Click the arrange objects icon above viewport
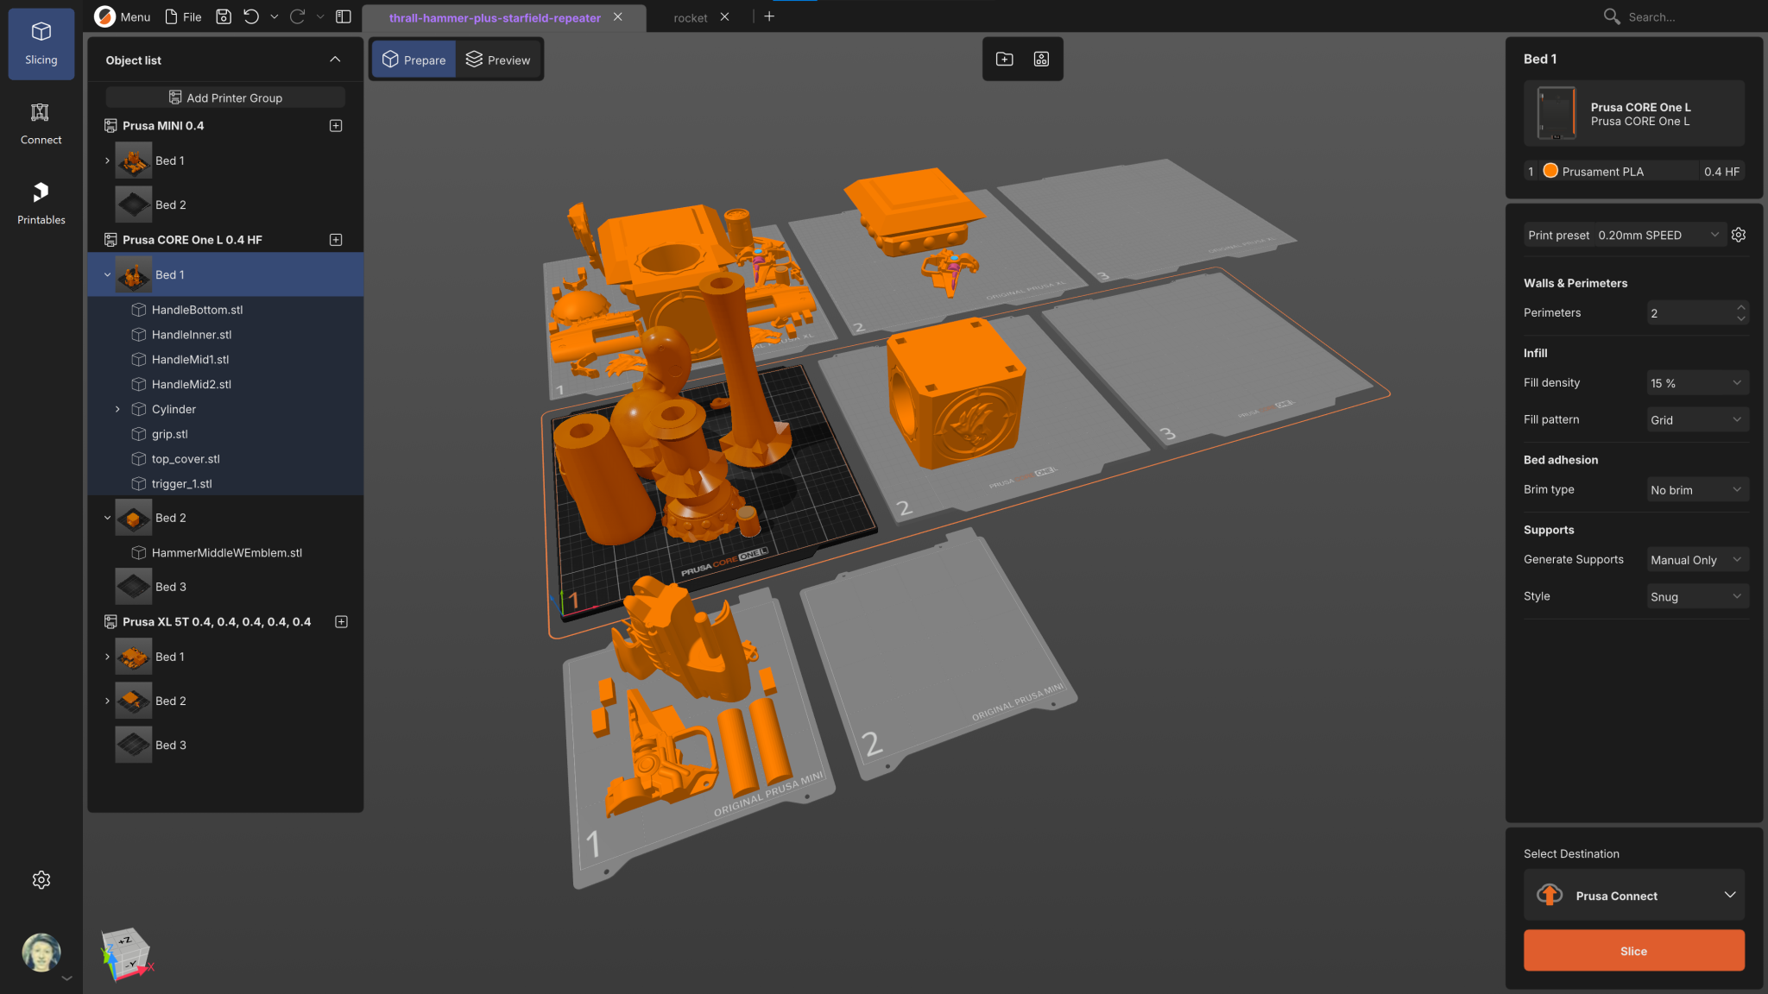Screen dimensions: 1768x994 point(1041,59)
